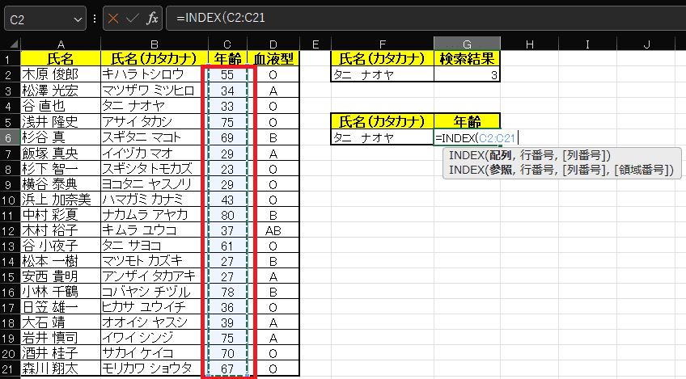The width and height of the screenshot is (686, 379).
Task: Click the AB blood type cell
Action: point(273,231)
